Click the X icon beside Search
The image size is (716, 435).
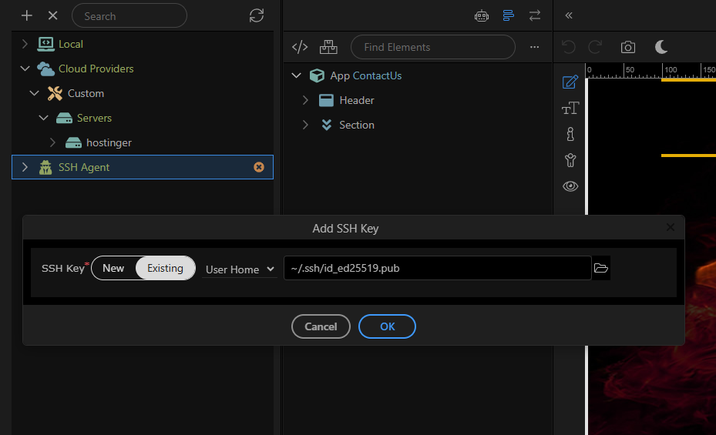pyautogui.click(x=53, y=16)
